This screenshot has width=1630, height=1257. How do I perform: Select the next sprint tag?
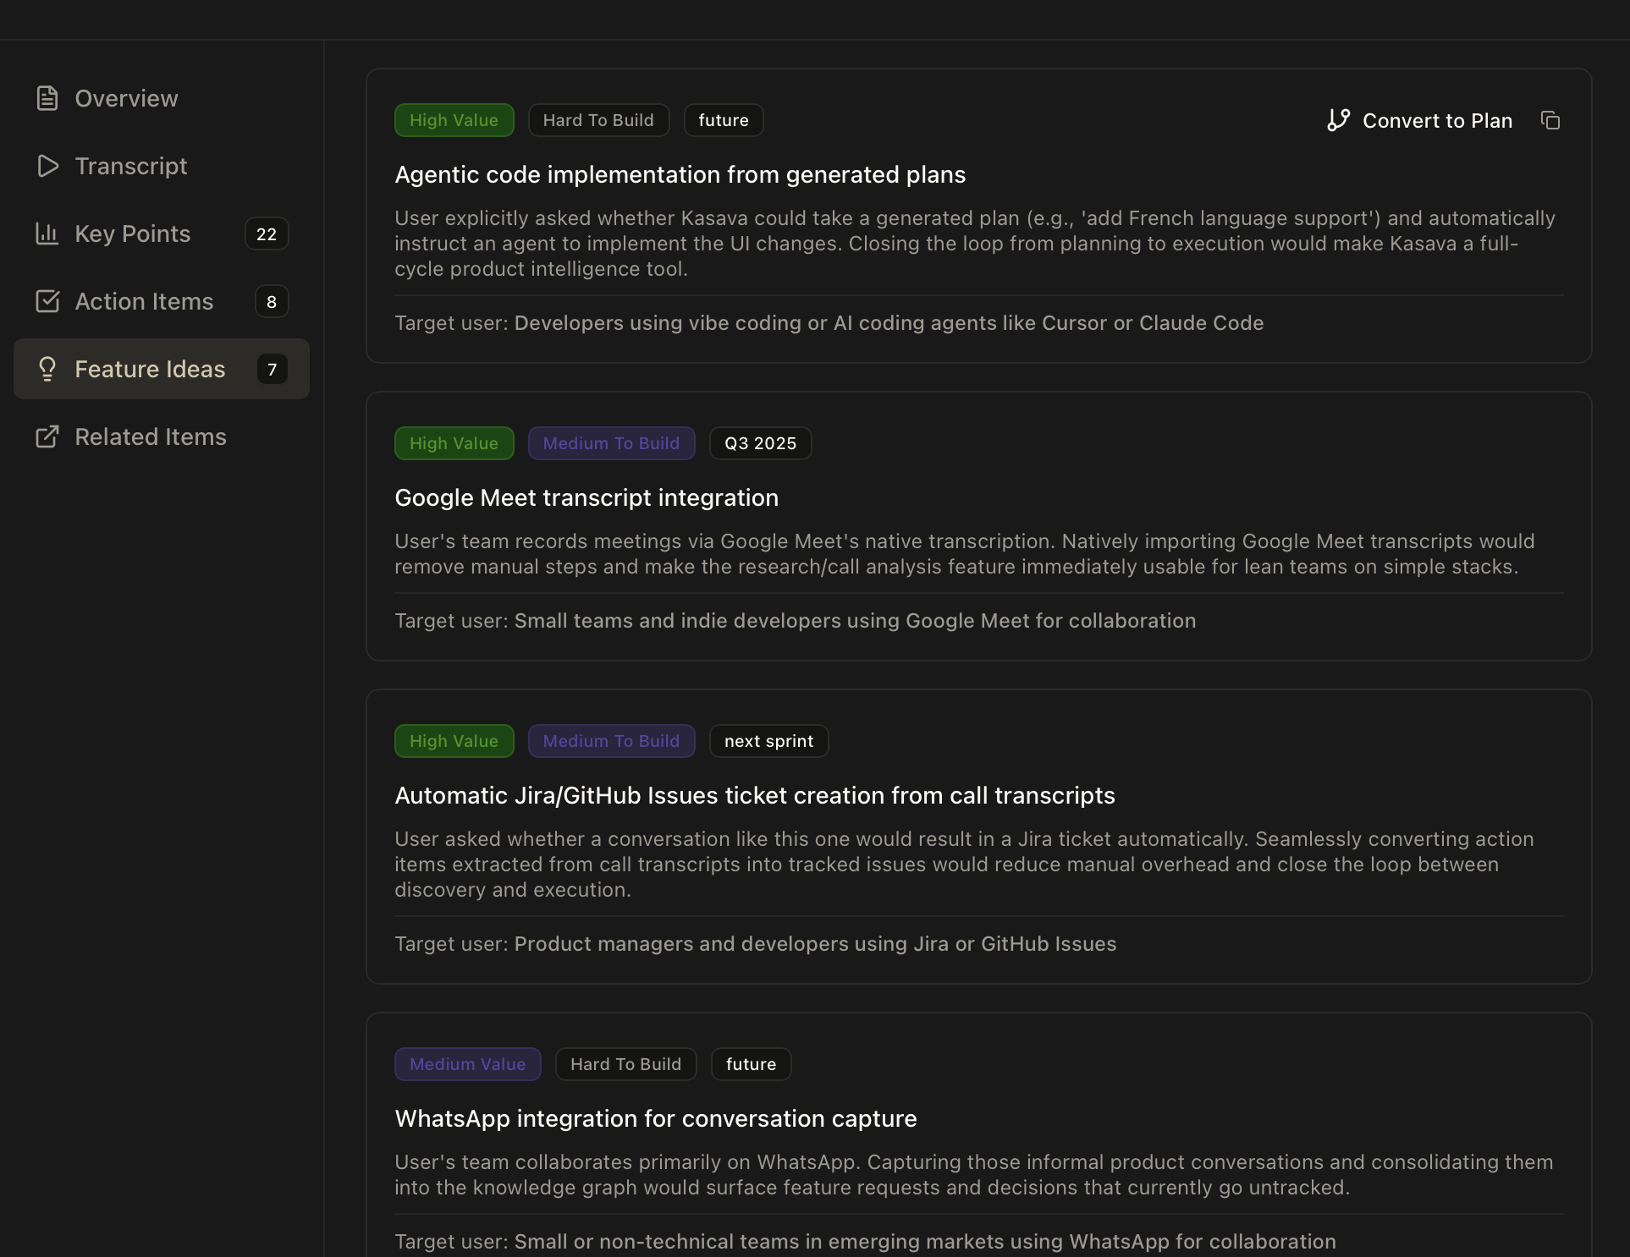[x=768, y=740]
